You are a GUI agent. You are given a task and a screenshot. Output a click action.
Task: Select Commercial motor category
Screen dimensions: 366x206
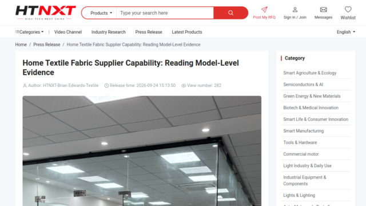pyautogui.click(x=301, y=154)
